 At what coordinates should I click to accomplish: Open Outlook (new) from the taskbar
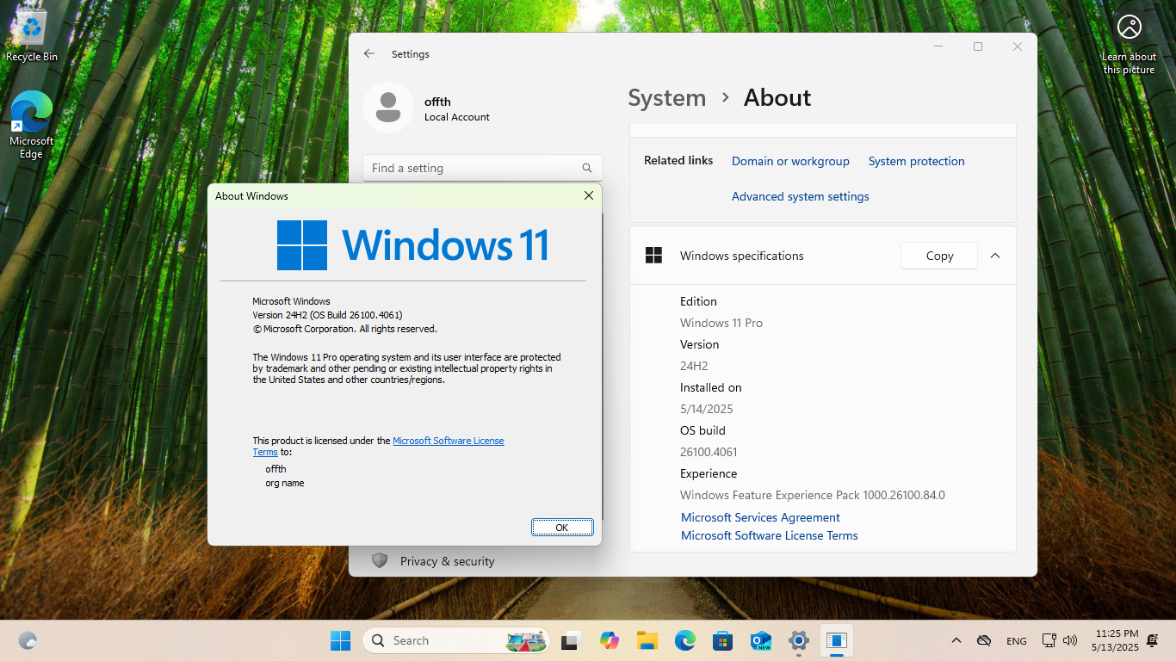click(x=761, y=640)
